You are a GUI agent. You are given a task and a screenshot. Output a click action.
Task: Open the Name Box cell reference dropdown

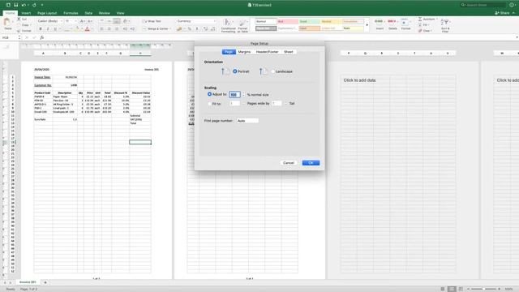point(19,38)
